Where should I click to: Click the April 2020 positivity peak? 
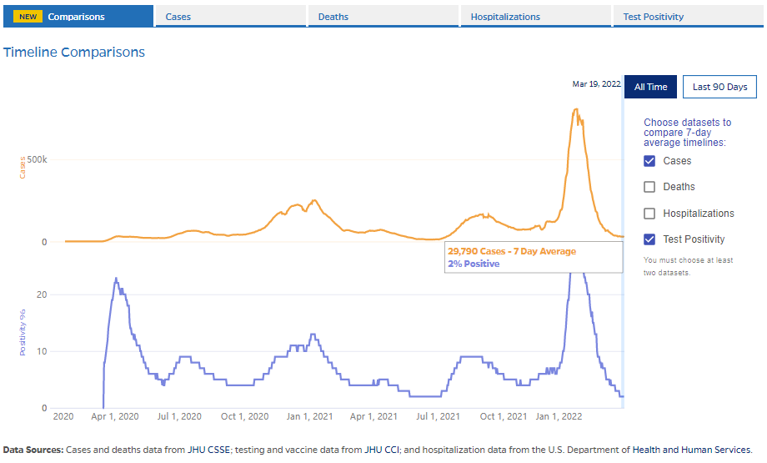point(116,279)
